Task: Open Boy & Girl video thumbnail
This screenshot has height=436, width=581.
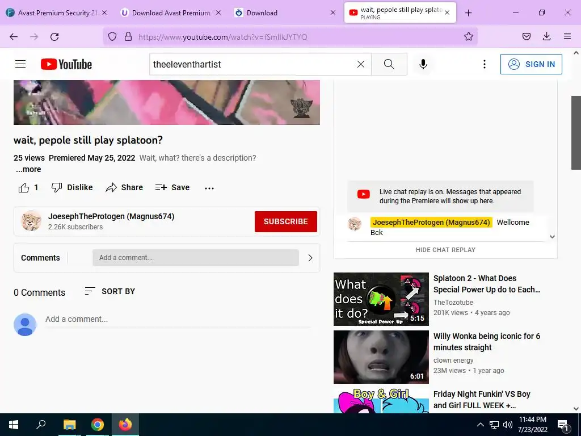Action: [381, 400]
